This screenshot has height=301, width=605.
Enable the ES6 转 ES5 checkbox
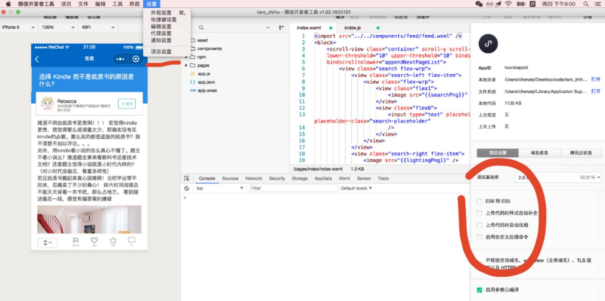pos(480,201)
